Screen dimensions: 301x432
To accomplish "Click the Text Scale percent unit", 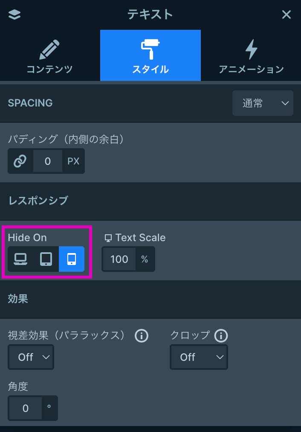I will (x=145, y=259).
